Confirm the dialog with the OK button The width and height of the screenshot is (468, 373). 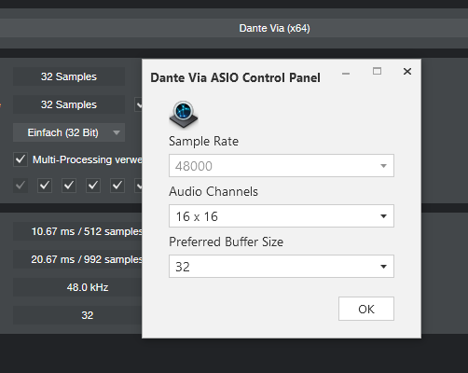[x=366, y=309]
